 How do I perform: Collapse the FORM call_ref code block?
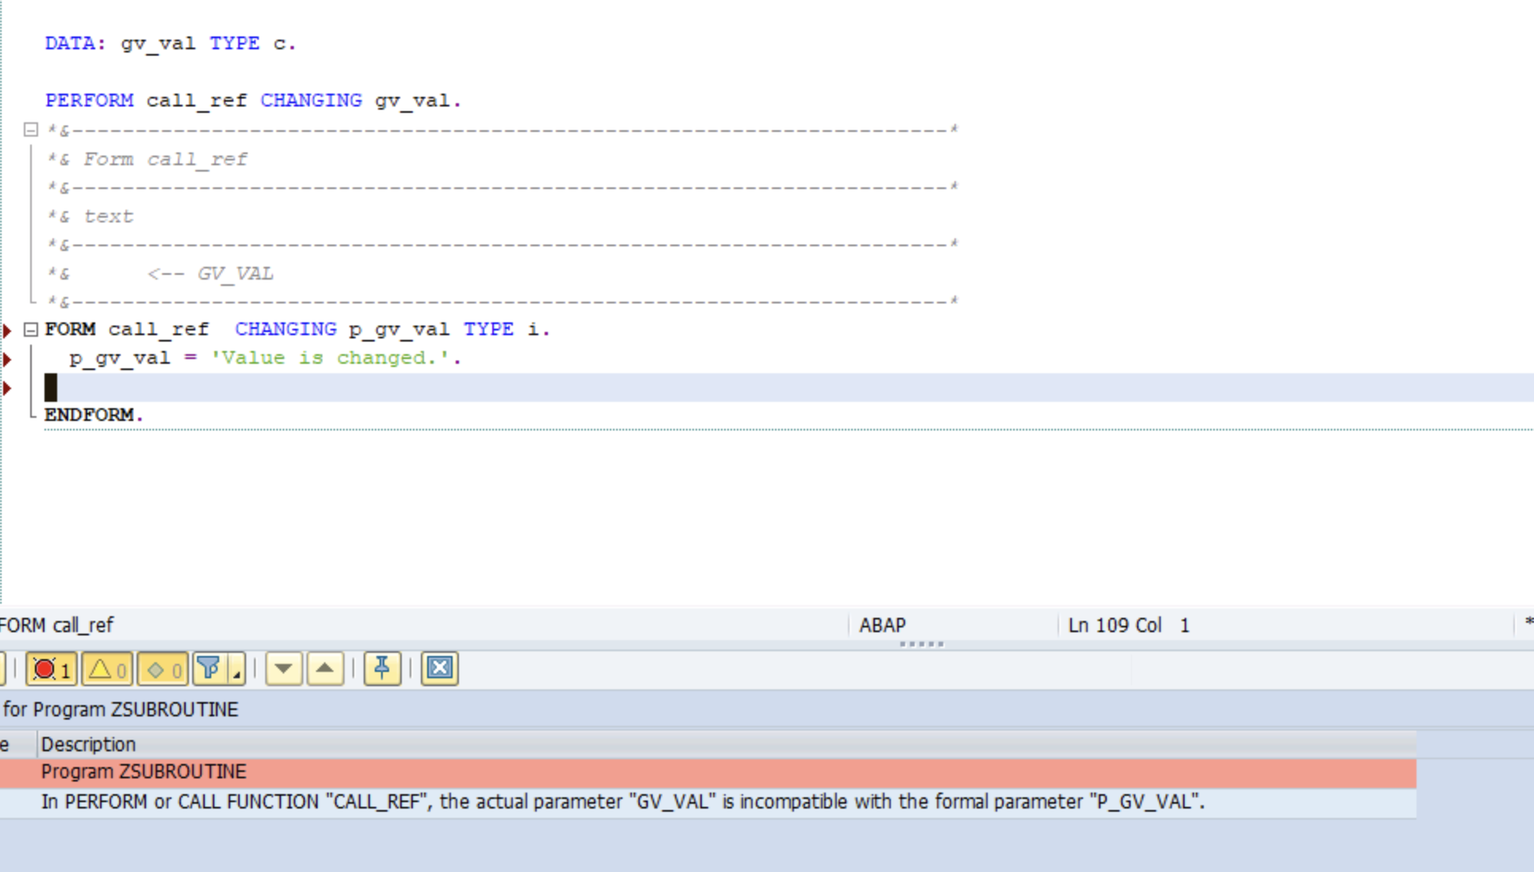31,330
